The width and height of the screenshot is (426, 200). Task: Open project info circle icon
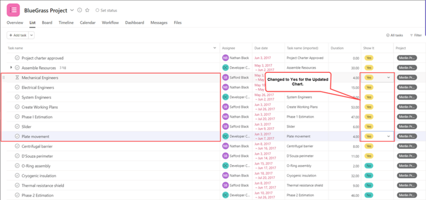[79, 10]
